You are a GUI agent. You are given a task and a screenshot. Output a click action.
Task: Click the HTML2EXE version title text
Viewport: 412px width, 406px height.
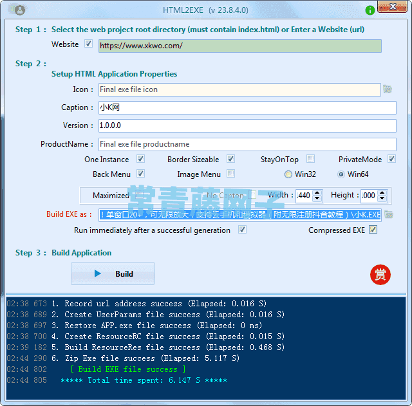(x=205, y=10)
